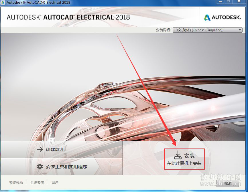Screen dimensions: 248x192
Task: Open the 安装帮助 link
Action: [x=16, y=183]
